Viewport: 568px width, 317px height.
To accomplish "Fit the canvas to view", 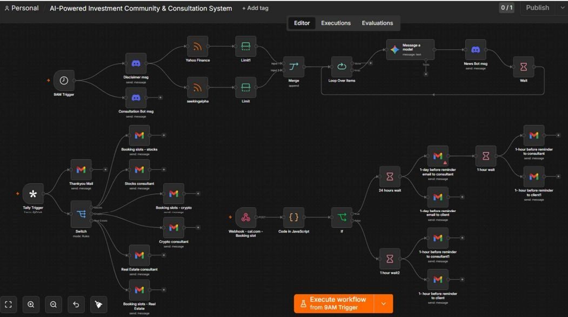I will [8, 305].
